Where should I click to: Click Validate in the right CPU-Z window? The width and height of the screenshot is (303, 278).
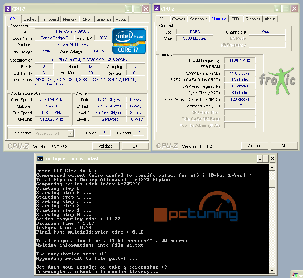255,146
